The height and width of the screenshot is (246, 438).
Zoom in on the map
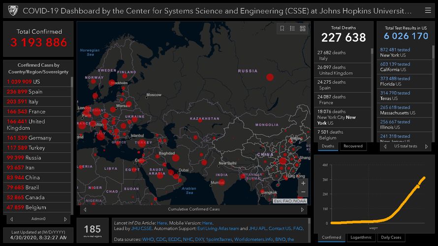coord(303,183)
